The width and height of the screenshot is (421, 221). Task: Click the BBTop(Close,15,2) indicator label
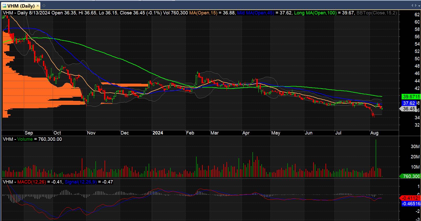pyautogui.click(x=377, y=13)
